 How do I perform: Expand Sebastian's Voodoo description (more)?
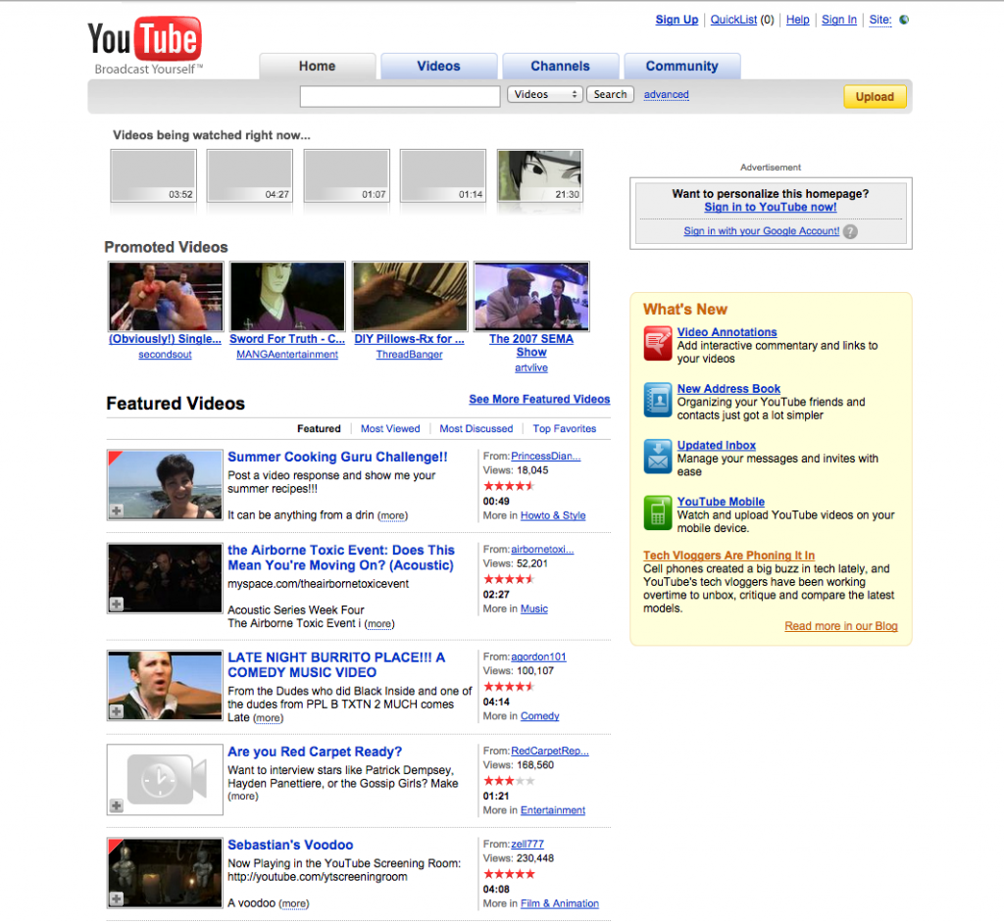[x=294, y=904]
